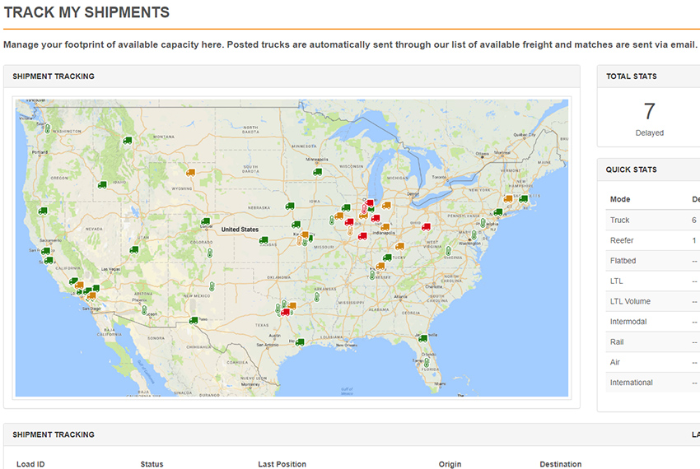Click the orange truck marker near Dallas
This screenshot has width=700, height=469.
click(292, 306)
